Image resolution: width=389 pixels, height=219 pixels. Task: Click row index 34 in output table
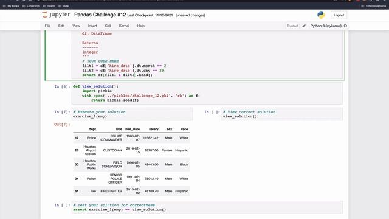pyautogui.click(x=77, y=179)
